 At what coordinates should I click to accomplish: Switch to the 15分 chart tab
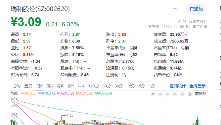(x=131, y=86)
